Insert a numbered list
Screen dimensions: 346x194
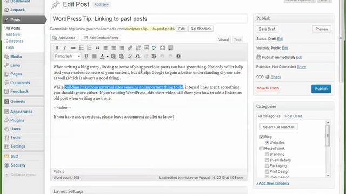[89, 48]
